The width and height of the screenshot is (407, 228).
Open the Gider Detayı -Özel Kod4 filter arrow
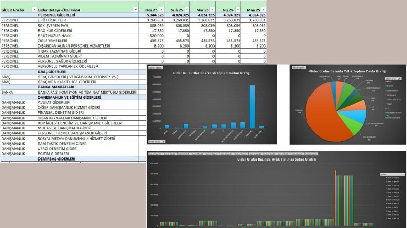click(135, 10)
